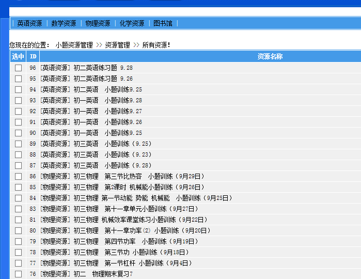Select the checkbox for row ID 90

coord(18,133)
